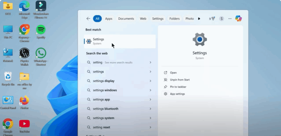Click Unpin from Start
The image size is (281, 136).
pos(180,80)
